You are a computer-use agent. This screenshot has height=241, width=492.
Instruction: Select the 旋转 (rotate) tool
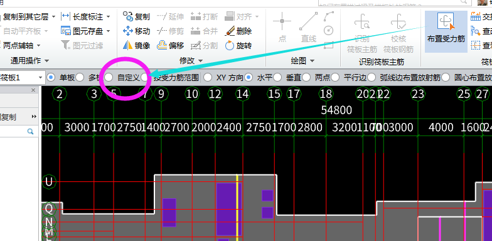point(238,46)
